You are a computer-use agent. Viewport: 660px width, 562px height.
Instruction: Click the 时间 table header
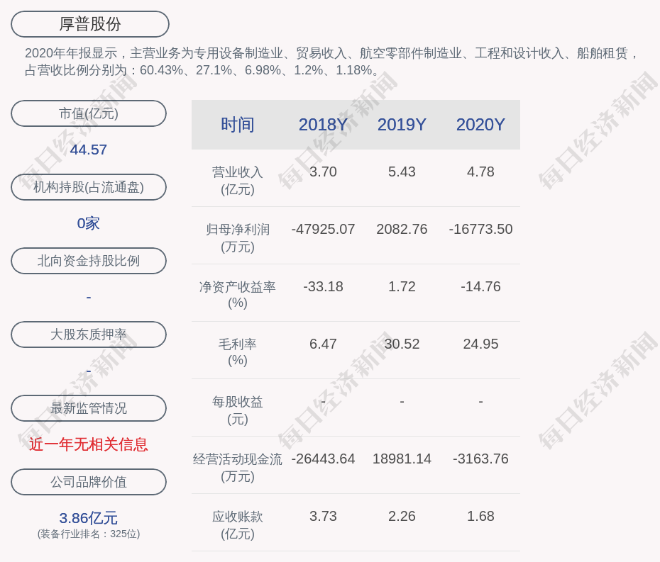click(x=238, y=125)
